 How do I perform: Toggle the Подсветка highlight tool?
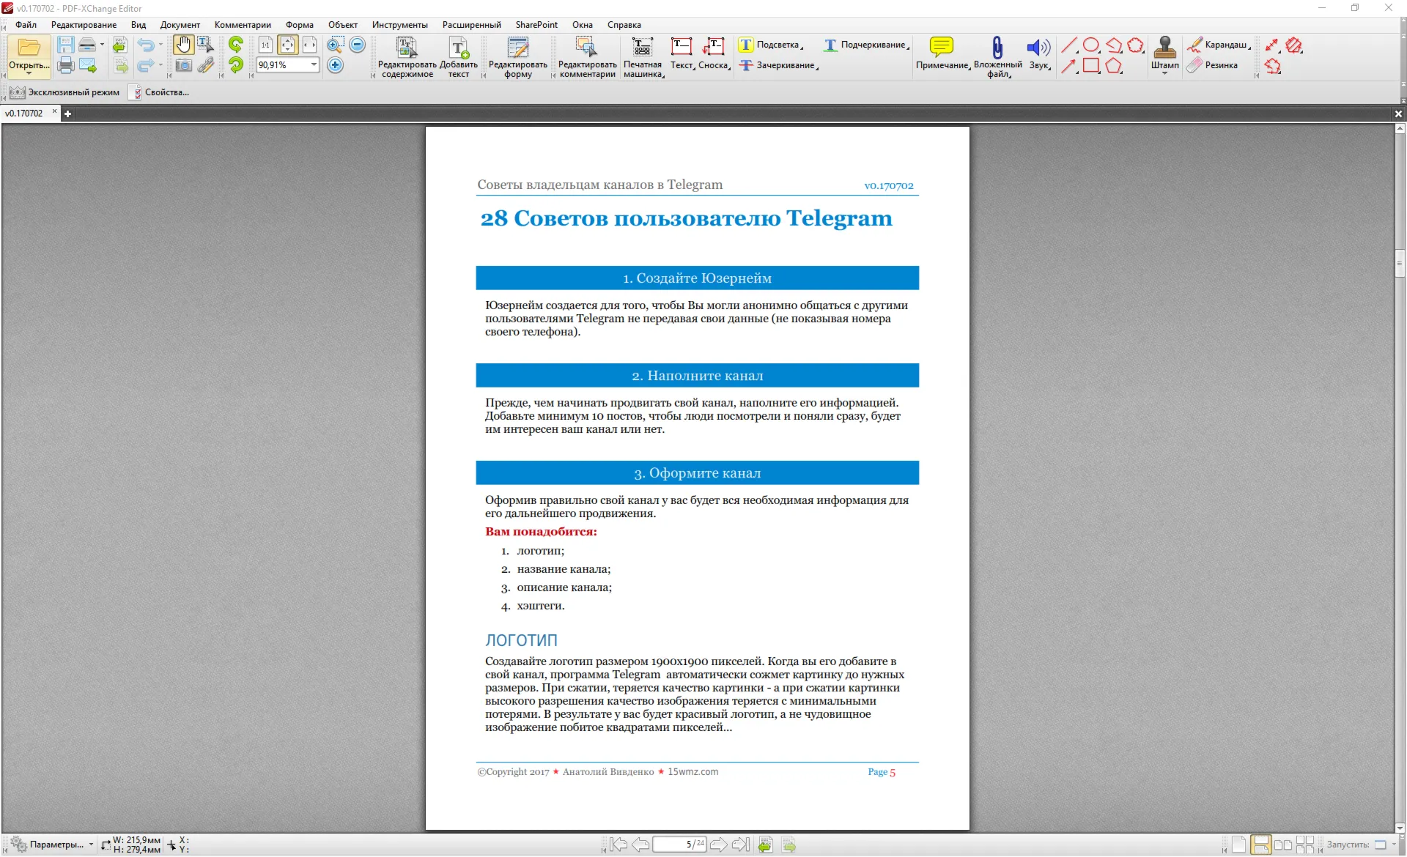pos(770,45)
